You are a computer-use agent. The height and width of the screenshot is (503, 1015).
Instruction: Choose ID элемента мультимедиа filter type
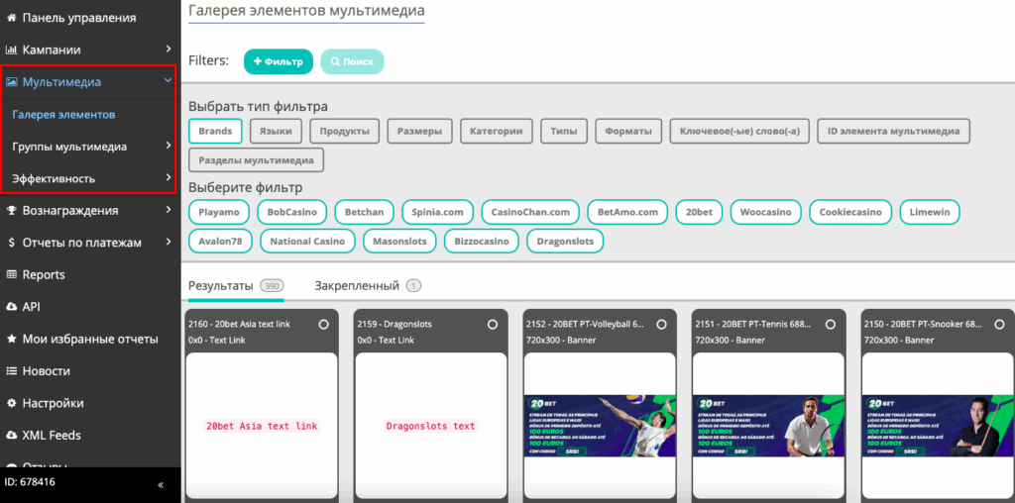pyautogui.click(x=894, y=131)
